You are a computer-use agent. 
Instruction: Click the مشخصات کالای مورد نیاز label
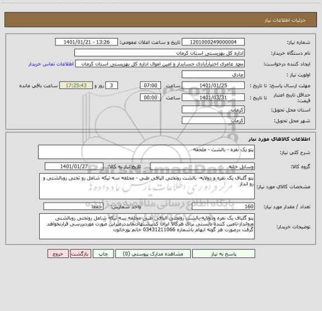pos(284,186)
